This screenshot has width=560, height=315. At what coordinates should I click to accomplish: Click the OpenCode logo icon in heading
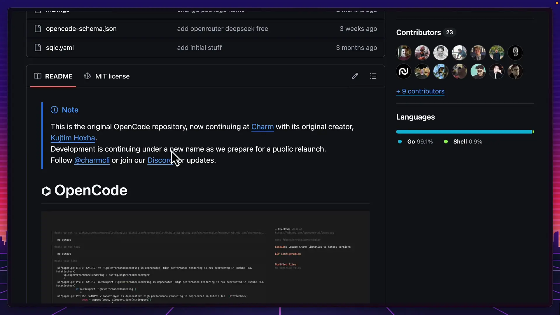[x=46, y=191]
